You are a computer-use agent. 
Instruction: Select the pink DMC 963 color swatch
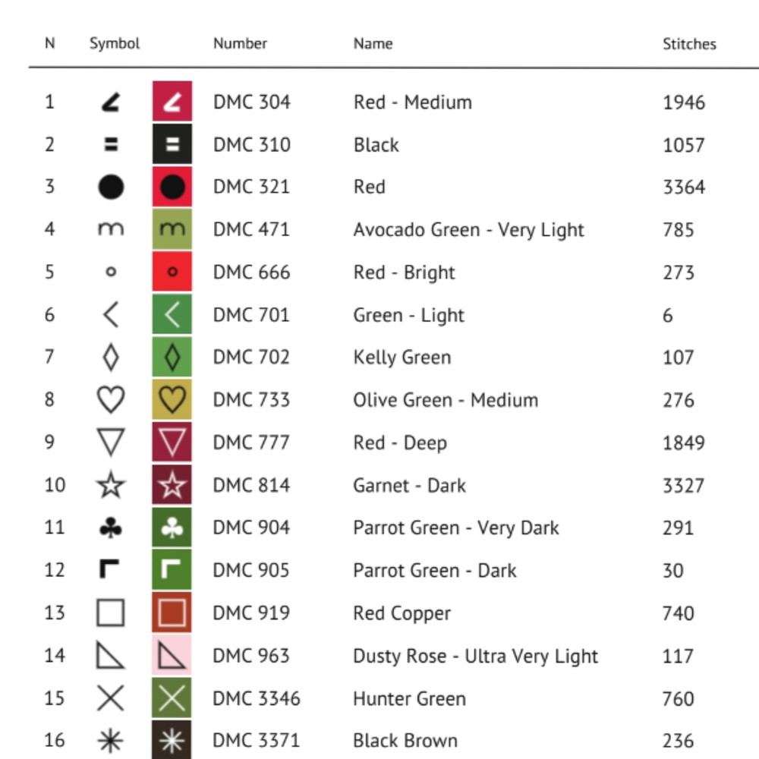pos(172,656)
